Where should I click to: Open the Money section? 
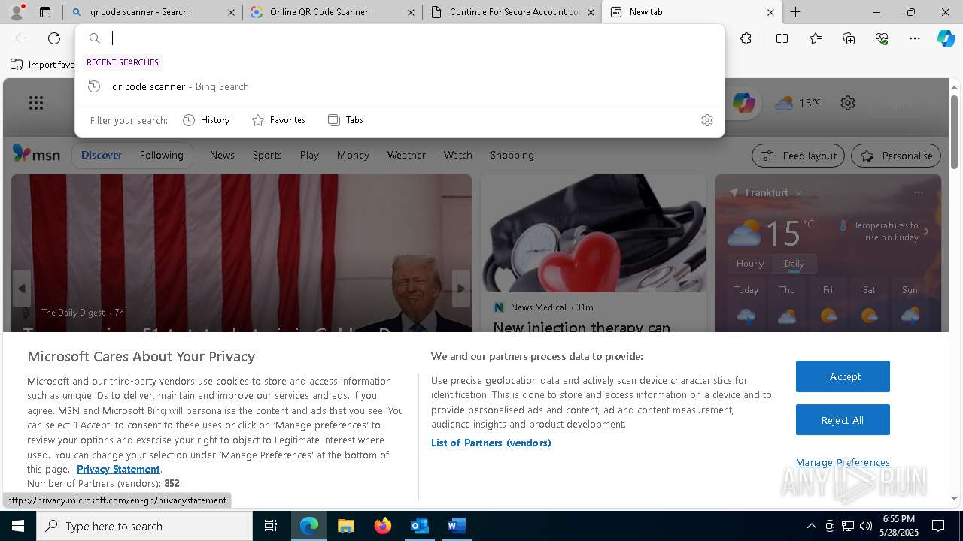(353, 155)
